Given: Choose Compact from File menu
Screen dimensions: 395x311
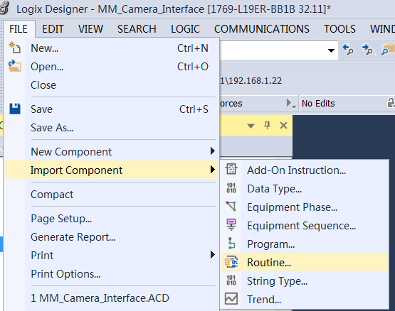Looking at the screenshot, I should 111,195.
